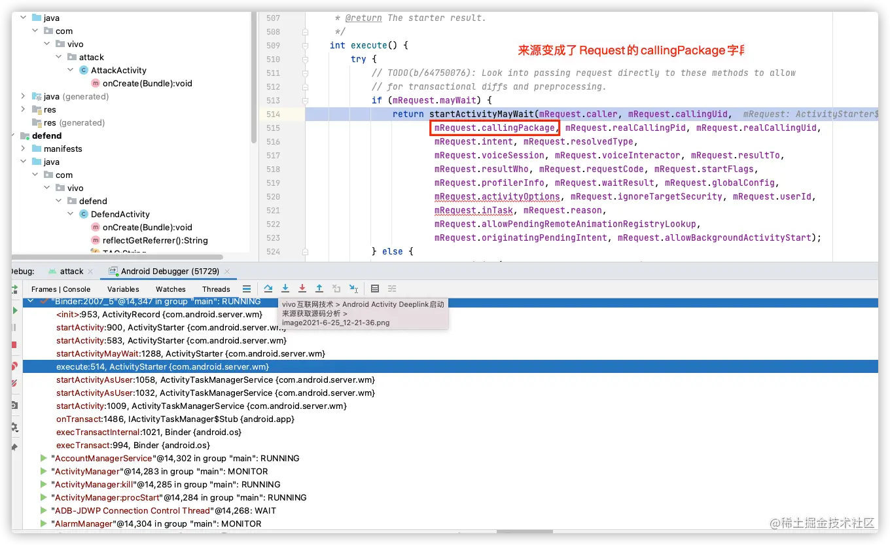Viewport: 890px width, 545px height.
Task: Click the debug layout lines icon beside Threads
Action: pyautogui.click(x=247, y=289)
